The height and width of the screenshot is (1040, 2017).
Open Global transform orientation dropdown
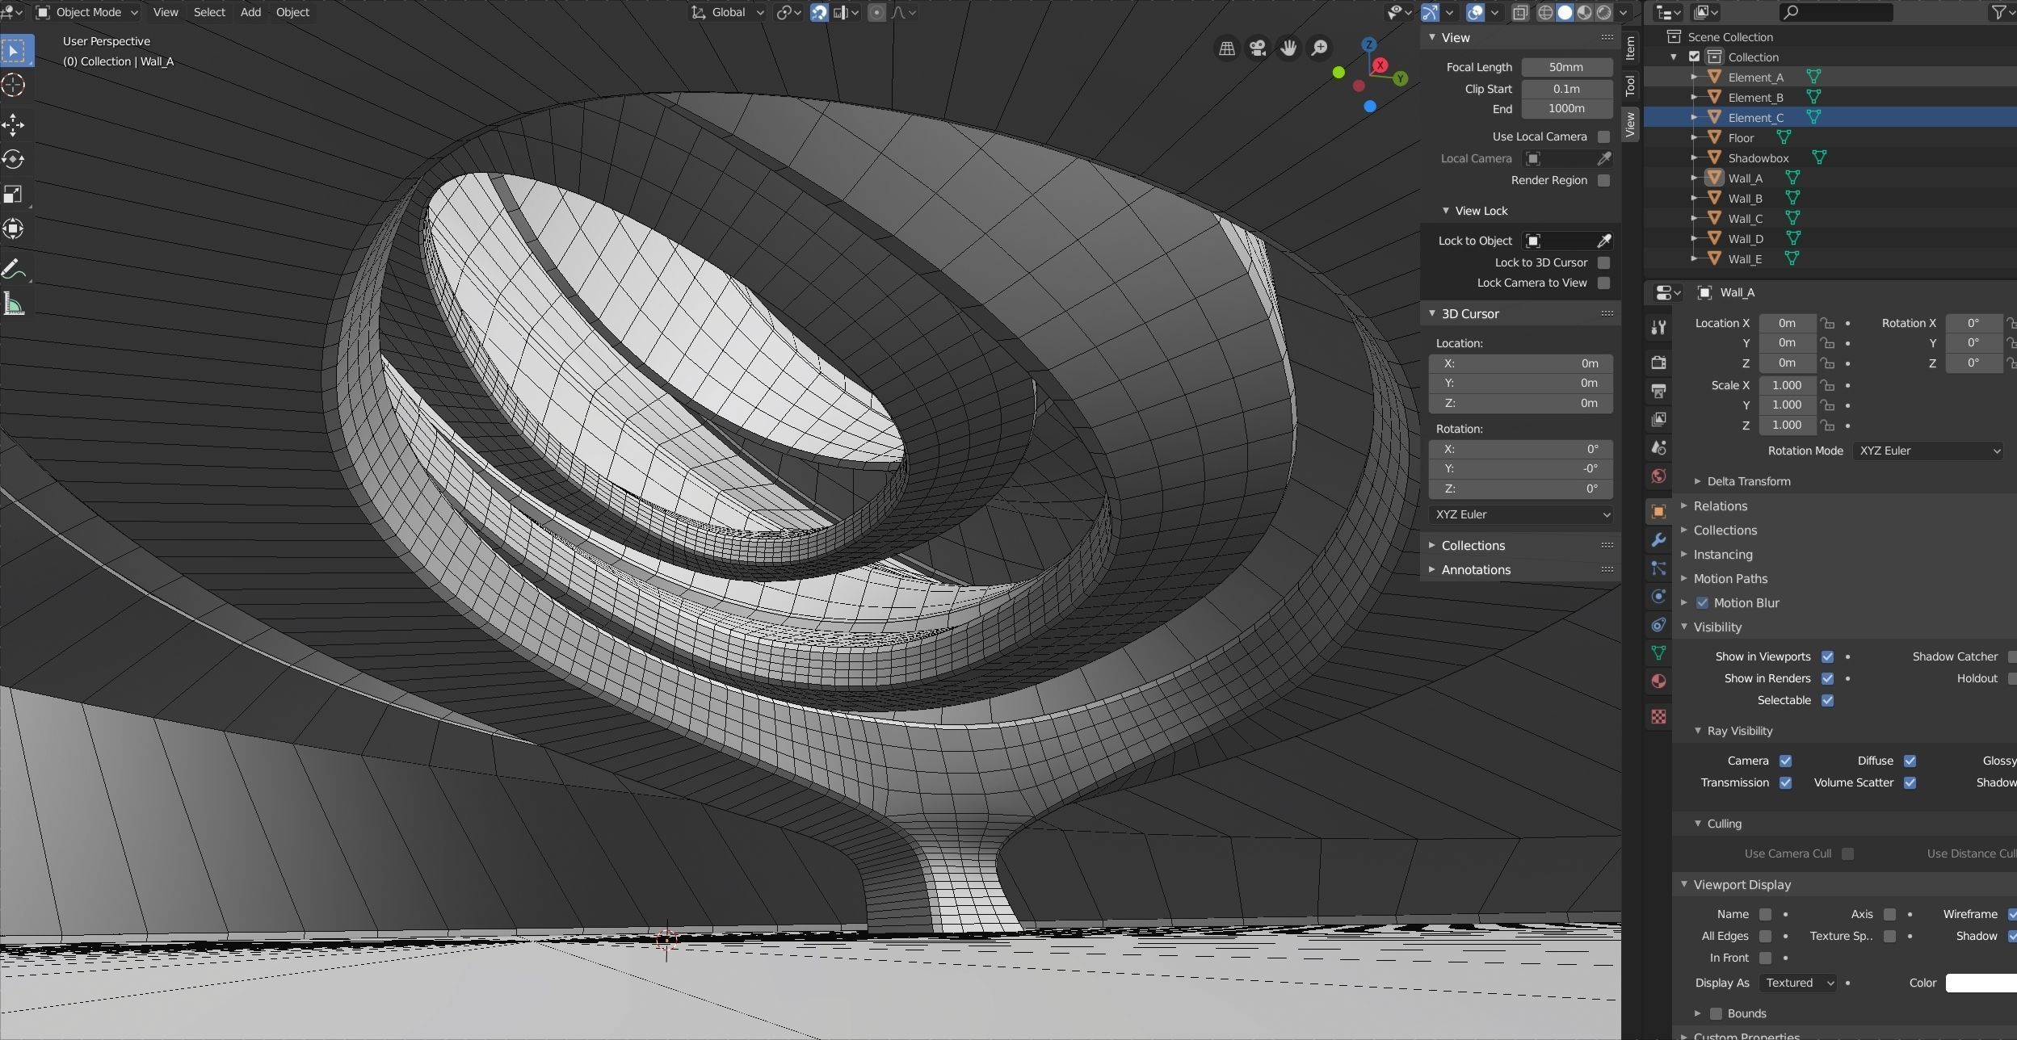click(x=727, y=12)
